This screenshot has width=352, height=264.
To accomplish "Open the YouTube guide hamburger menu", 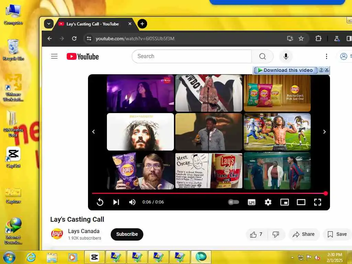I will pyautogui.click(x=54, y=56).
